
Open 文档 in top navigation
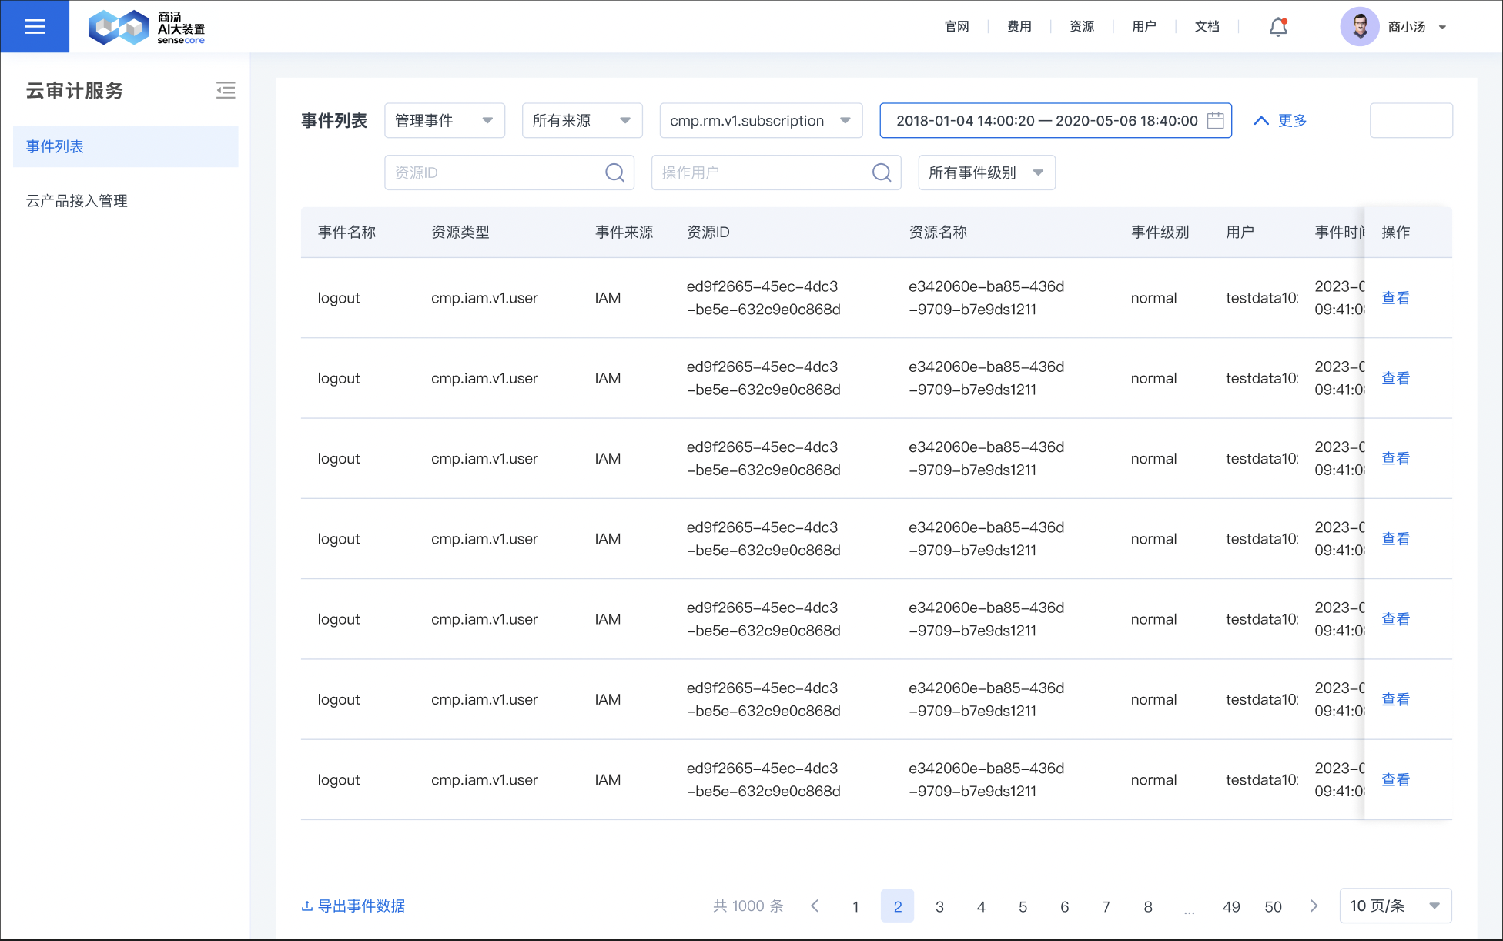1207,27
